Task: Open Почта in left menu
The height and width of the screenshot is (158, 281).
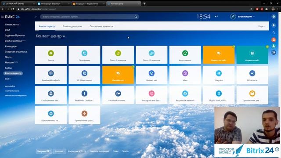Action: 8,57
